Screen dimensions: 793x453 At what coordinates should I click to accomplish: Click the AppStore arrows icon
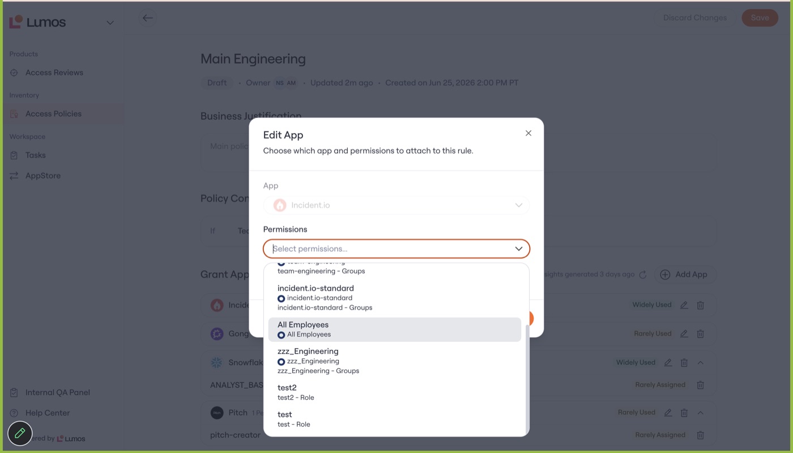(14, 176)
